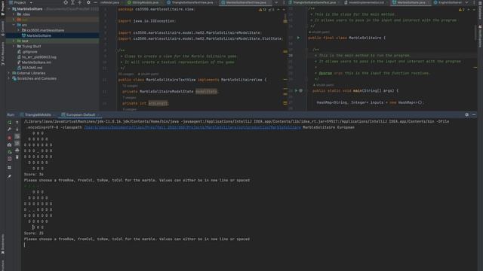
Task: Click the 'Score: 35' console line
Action: coord(33,233)
